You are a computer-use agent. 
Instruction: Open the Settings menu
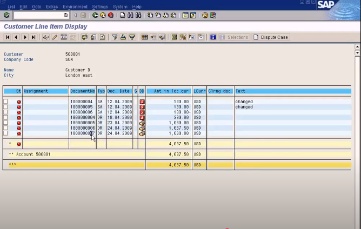click(100, 7)
